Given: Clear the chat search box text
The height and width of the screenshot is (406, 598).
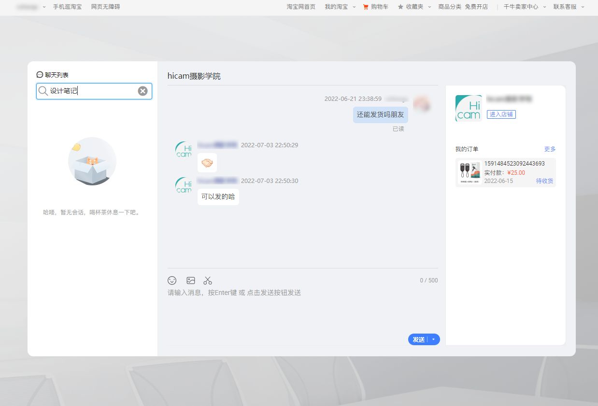Looking at the screenshot, I should coord(142,91).
